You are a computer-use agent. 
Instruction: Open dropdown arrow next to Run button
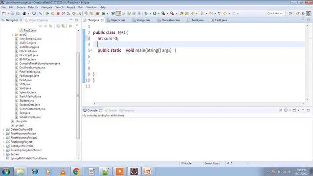coord(159,13)
